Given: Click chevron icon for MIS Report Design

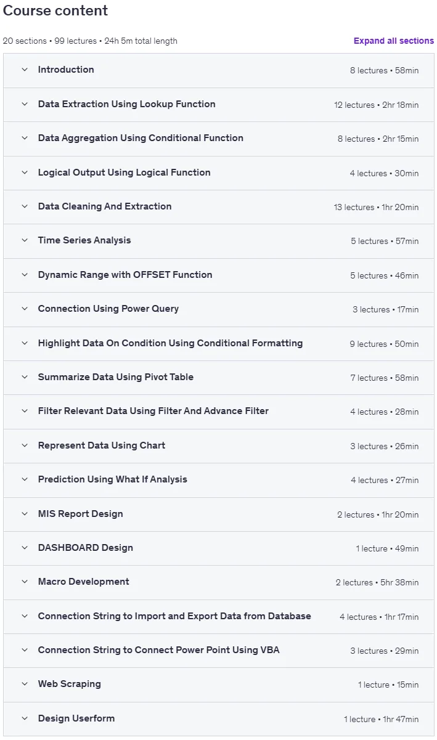Looking at the screenshot, I should pyautogui.click(x=25, y=514).
